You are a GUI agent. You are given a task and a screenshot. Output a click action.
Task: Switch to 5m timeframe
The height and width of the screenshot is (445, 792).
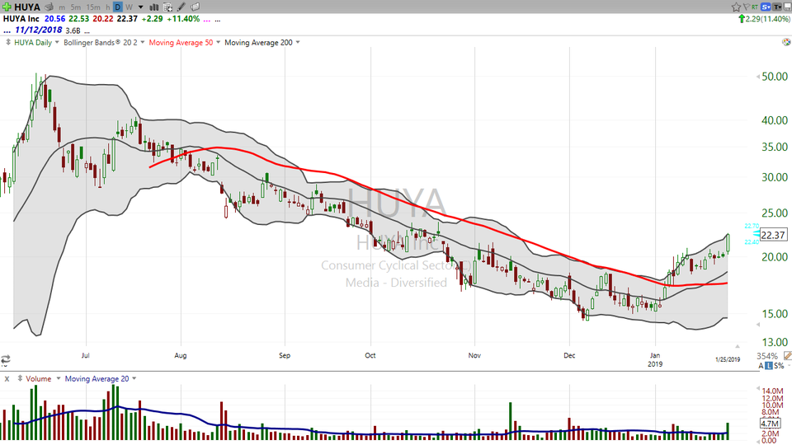pos(75,7)
